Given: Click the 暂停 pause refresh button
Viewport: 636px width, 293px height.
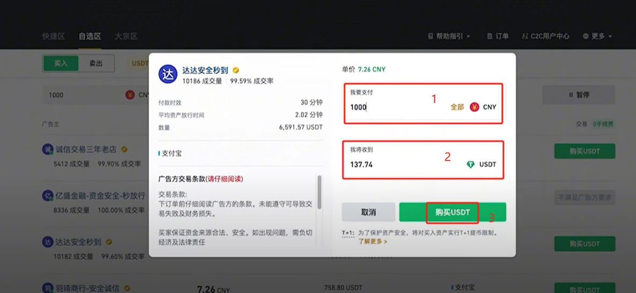Looking at the screenshot, I should (x=579, y=95).
